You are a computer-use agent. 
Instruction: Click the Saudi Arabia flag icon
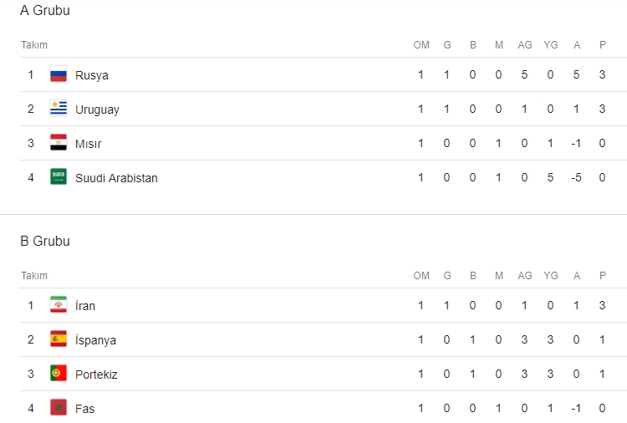(x=59, y=177)
